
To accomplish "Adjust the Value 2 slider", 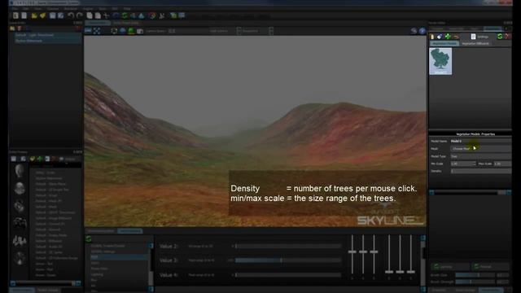I will 287,246.
